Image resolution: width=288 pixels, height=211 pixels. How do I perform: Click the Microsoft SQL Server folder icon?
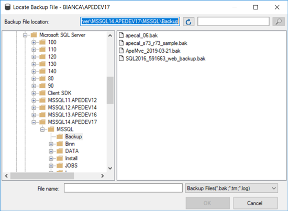[34, 35]
